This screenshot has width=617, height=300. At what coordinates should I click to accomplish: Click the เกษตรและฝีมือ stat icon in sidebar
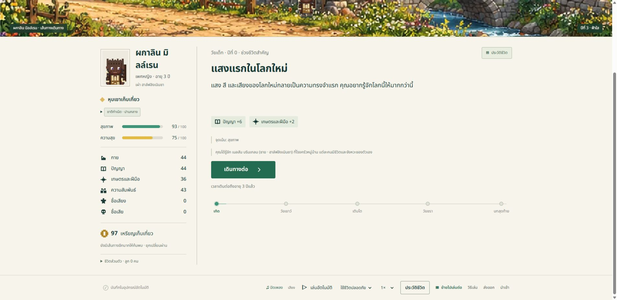coord(103,179)
